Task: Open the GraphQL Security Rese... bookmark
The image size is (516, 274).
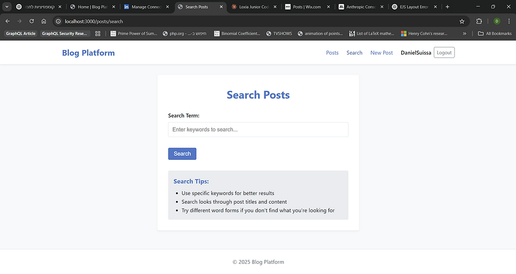Action: pos(64,34)
